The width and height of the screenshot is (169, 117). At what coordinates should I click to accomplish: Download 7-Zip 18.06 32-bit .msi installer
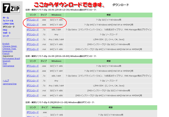33,44
